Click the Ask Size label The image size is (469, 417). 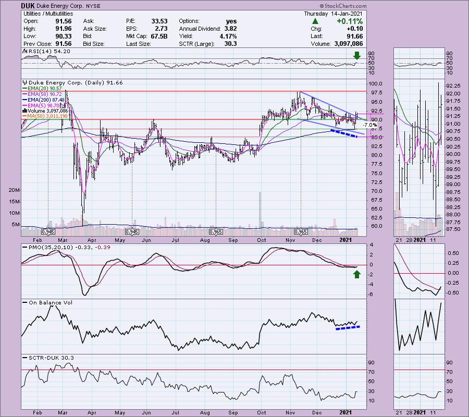95,29
